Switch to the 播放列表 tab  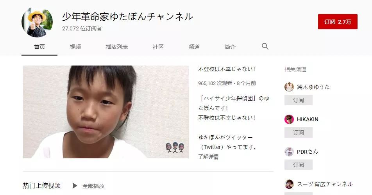tap(117, 47)
